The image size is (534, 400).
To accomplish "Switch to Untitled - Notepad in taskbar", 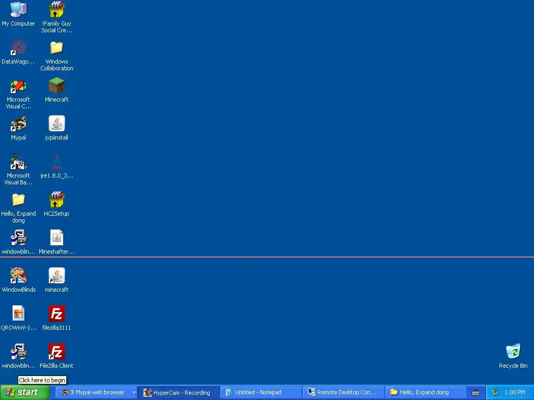I will tap(261, 393).
